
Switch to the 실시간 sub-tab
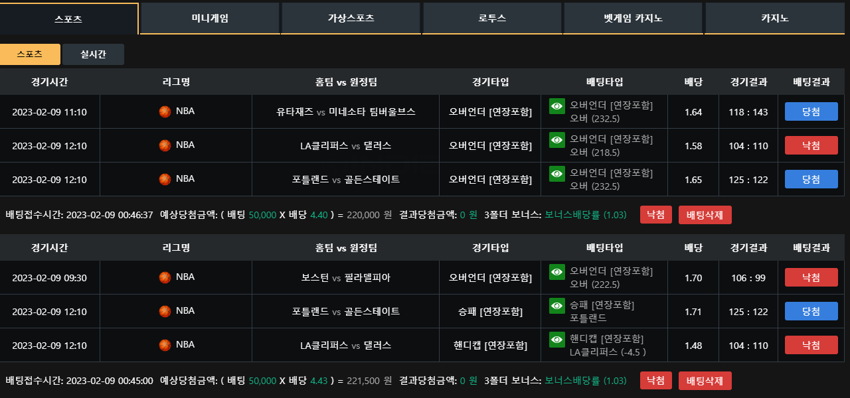93,54
